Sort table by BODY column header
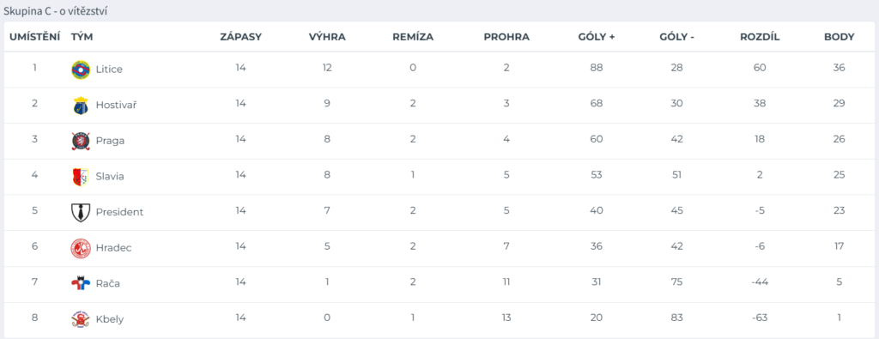Viewport: 879px width, 339px height. click(839, 38)
